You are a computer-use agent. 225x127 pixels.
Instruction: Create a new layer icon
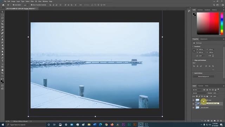pyautogui.click(x=218, y=121)
